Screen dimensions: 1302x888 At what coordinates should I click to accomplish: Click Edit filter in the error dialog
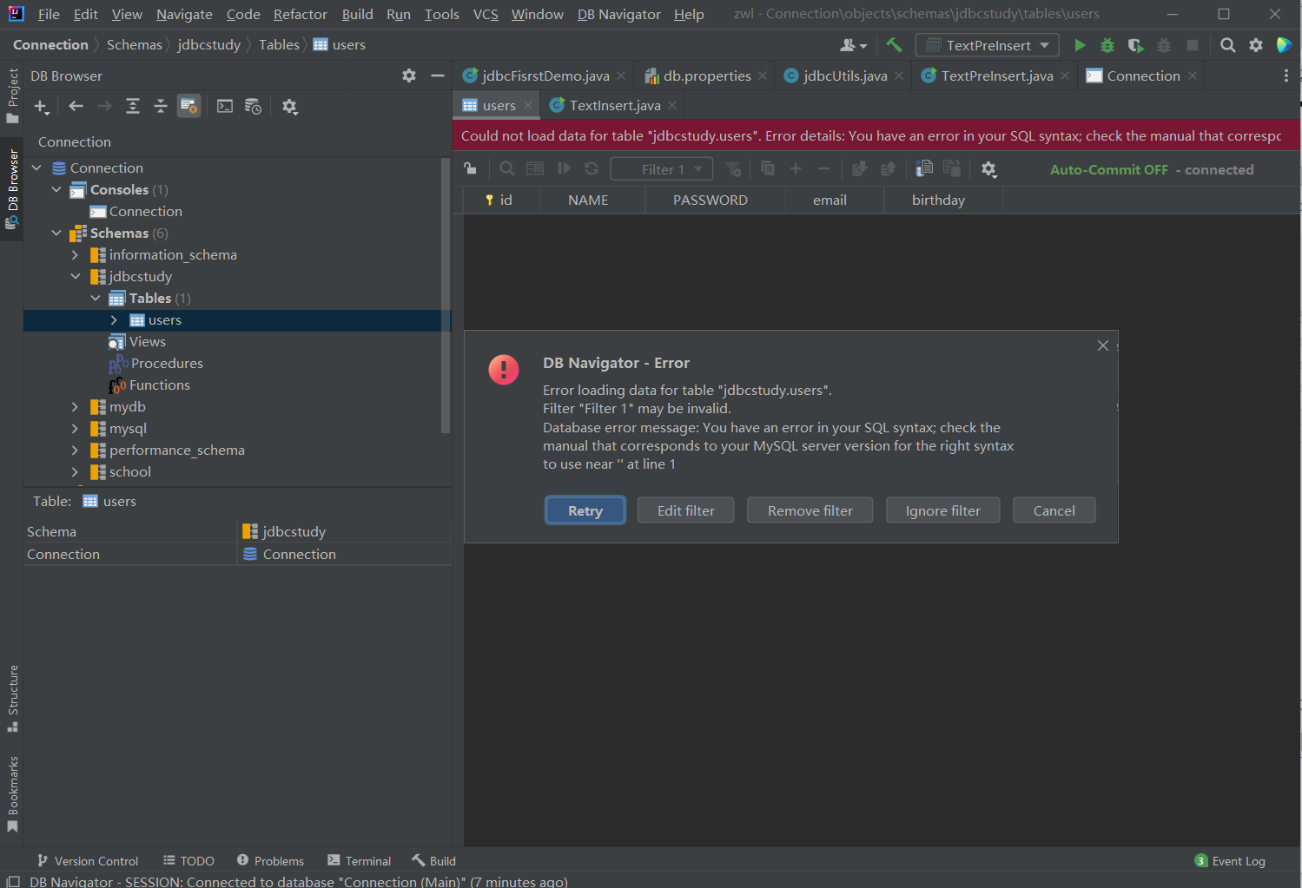click(x=686, y=510)
